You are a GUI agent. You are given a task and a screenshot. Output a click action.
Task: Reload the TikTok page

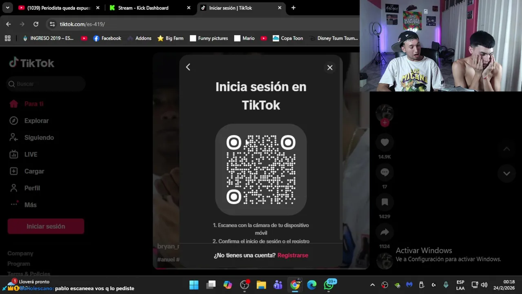[x=36, y=24]
